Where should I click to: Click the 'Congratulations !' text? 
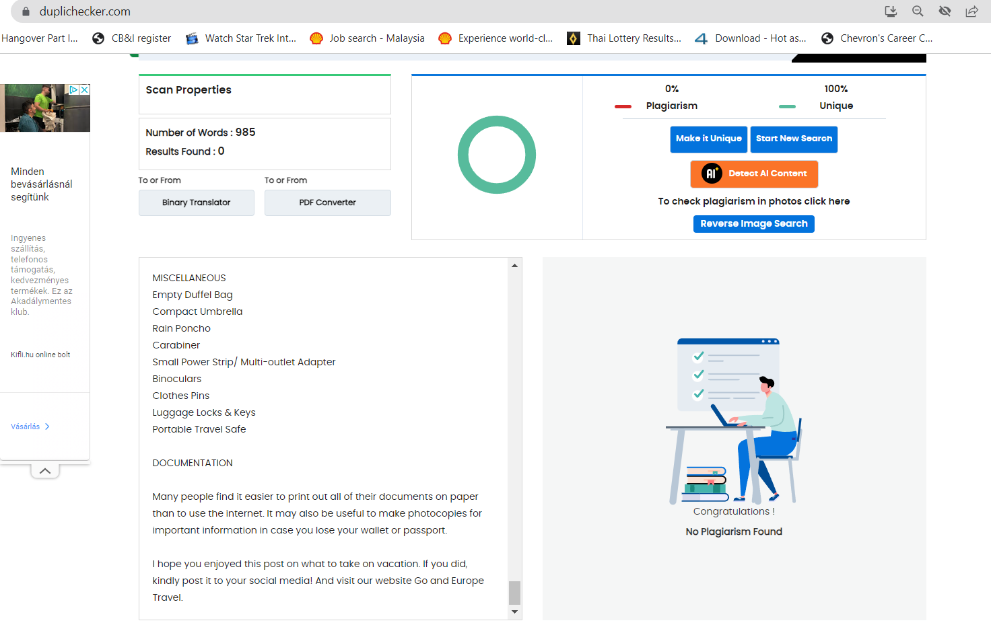pos(734,511)
